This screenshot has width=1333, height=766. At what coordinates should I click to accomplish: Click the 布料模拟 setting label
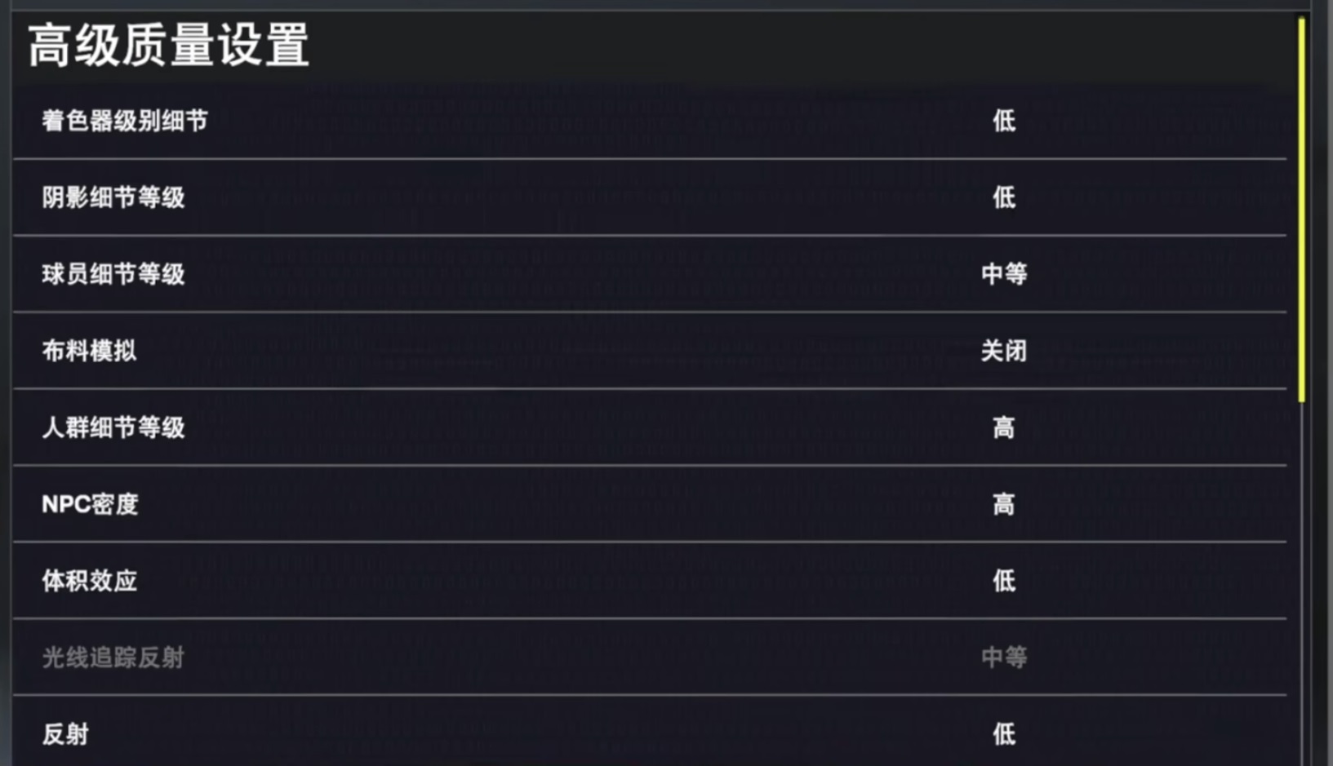90,351
